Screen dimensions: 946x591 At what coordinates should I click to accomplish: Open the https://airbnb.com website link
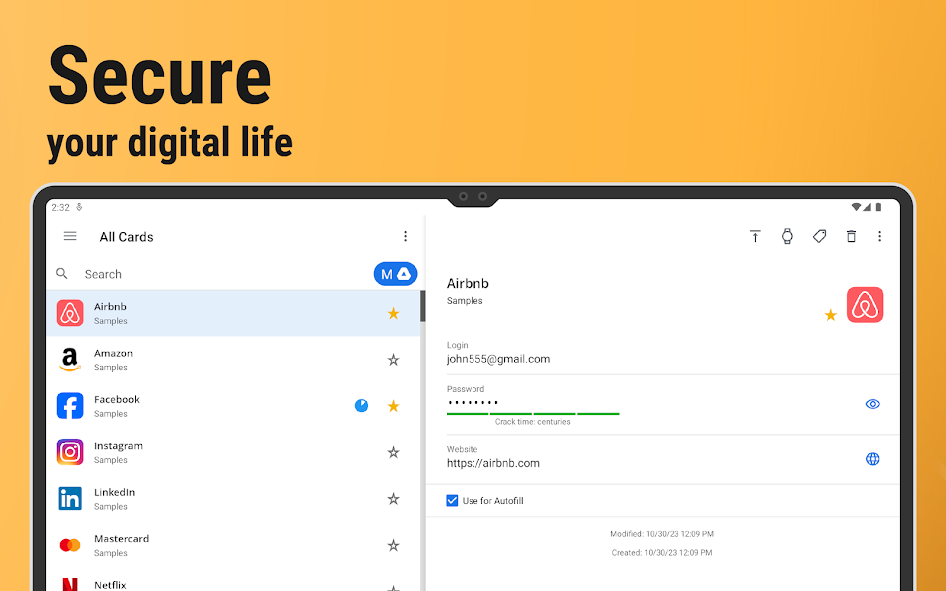[492, 463]
